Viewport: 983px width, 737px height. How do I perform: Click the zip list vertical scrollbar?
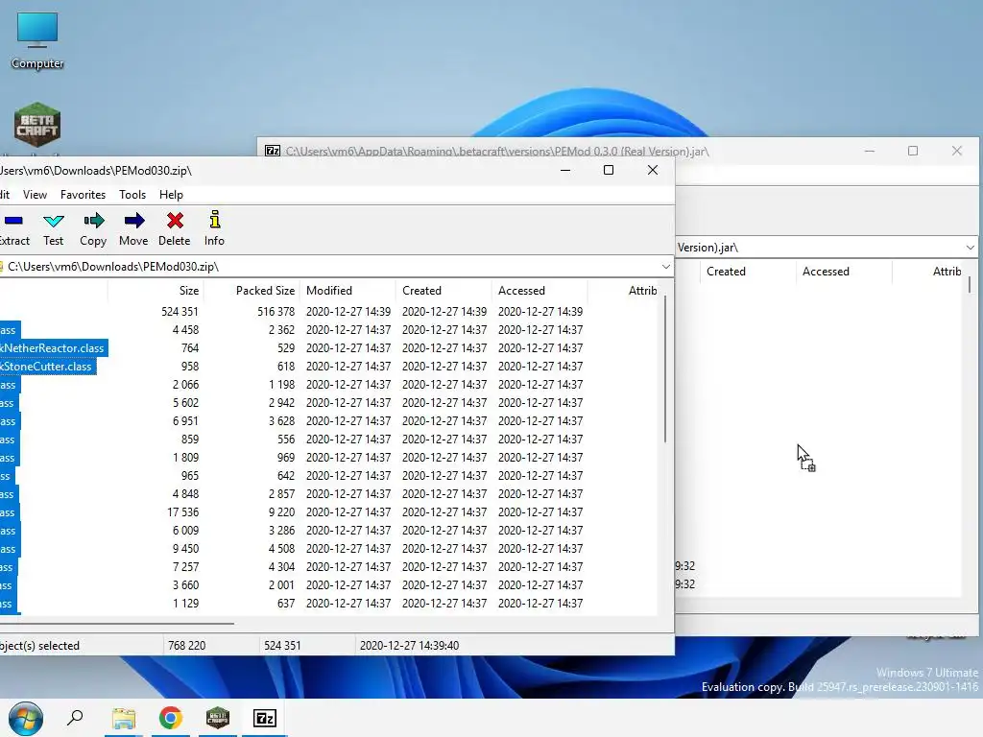tap(665, 369)
